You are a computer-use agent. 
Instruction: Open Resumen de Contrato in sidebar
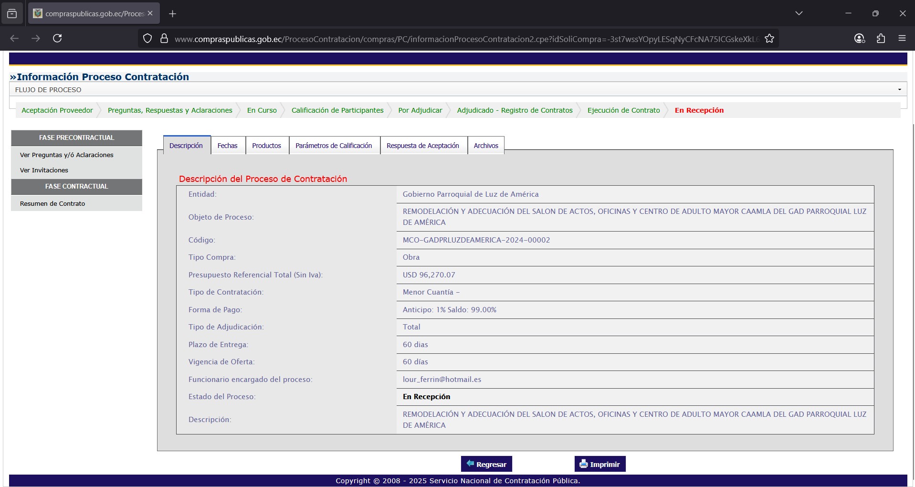pos(53,204)
